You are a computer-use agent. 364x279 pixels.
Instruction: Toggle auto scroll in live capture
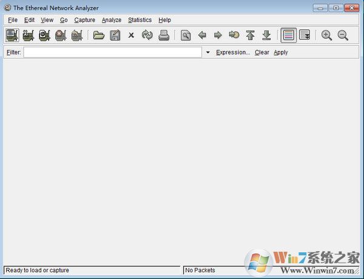pyautogui.click(x=305, y=35)
